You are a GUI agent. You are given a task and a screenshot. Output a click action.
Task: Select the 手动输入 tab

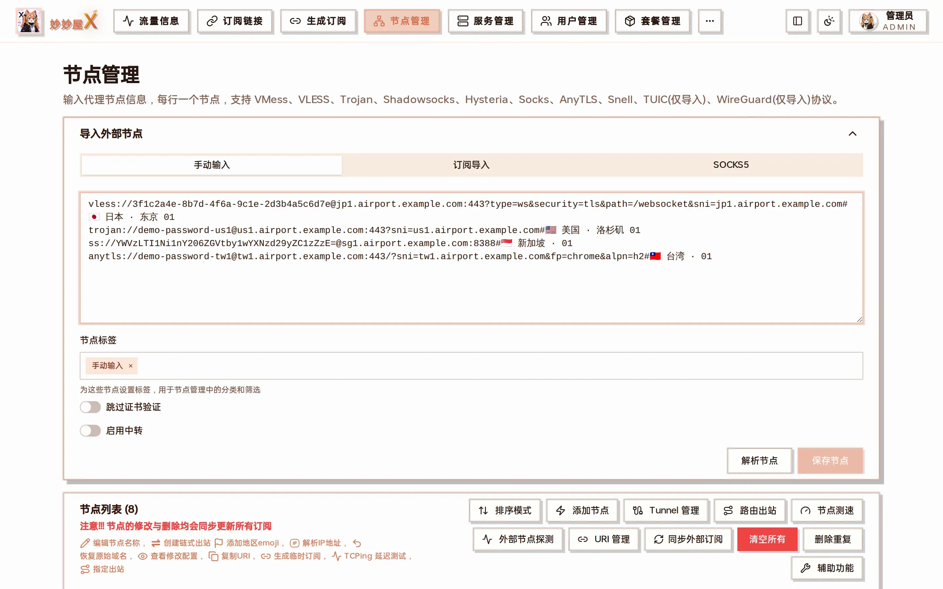coord(212,165)
